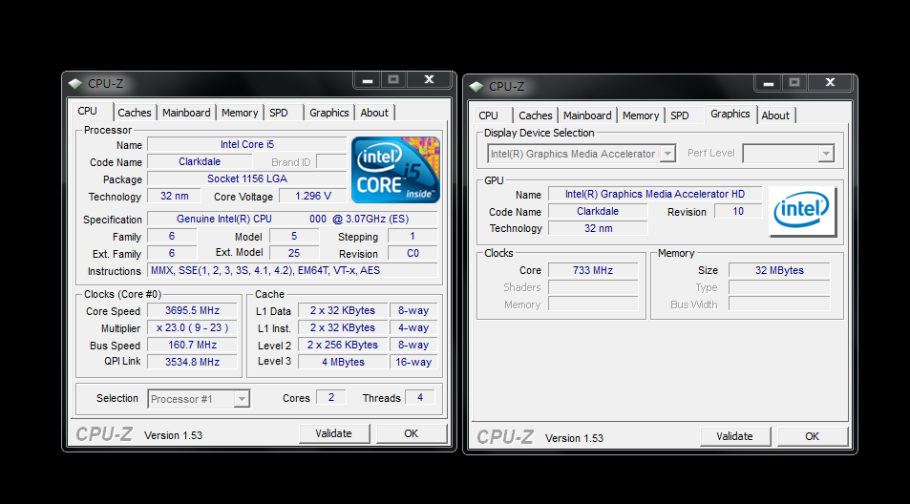Click the empty Bus Width field
The height and width of the screenshot is (504, 910).
click(779, 304)
